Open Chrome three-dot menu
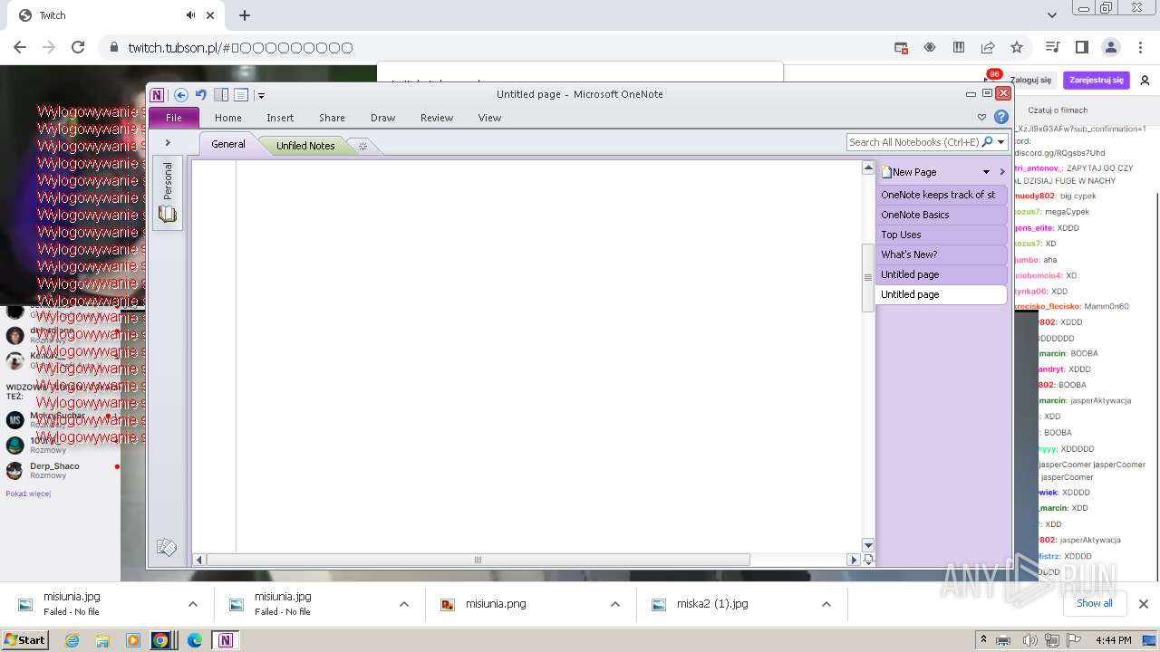This screenshot has width=1160, height=652. 1139,47
